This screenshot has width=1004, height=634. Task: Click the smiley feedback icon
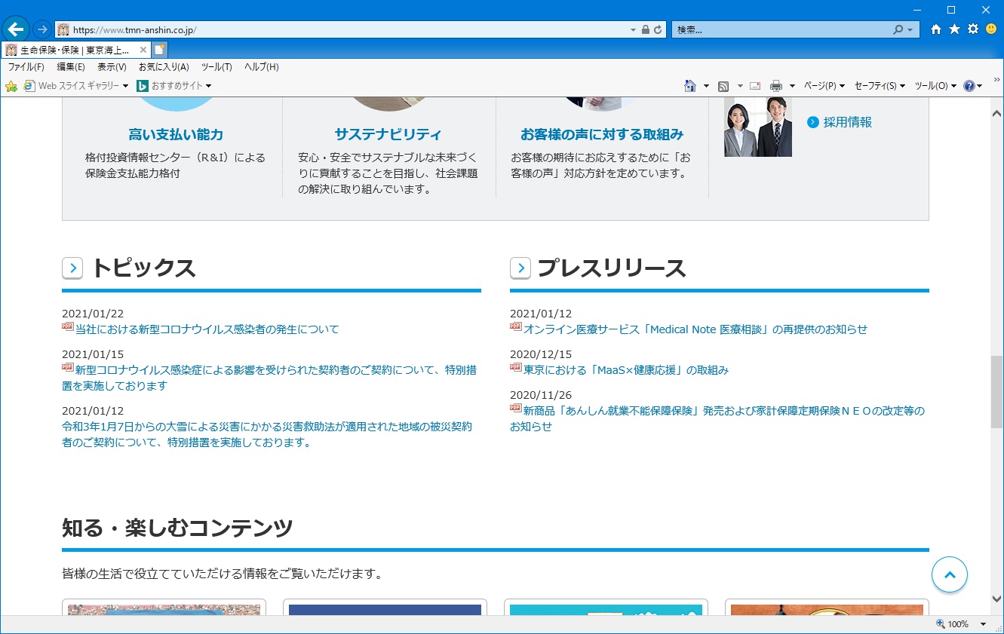pyautogui.click(x=990, y=29)
